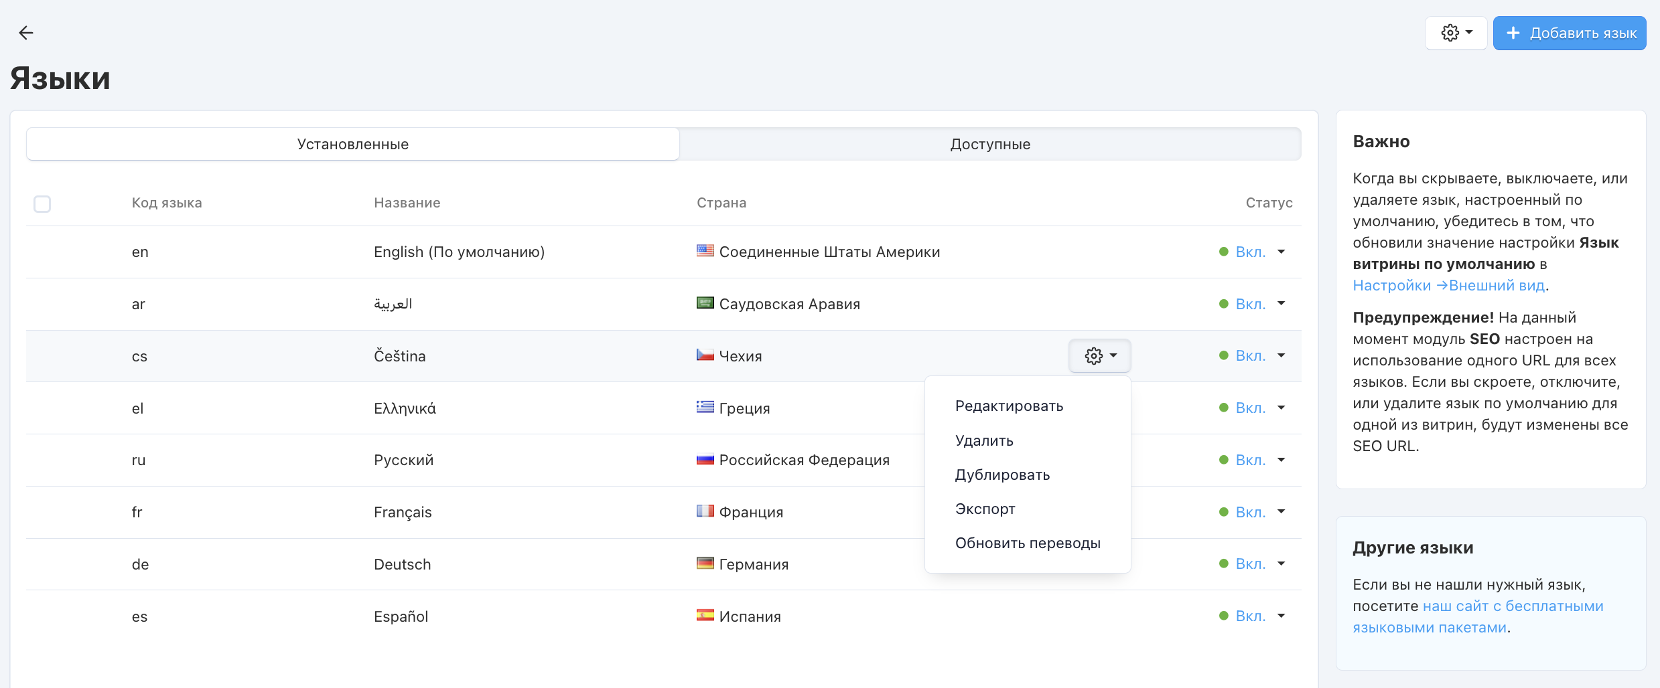The height and width of the screenshot is (688, 1660).
Task: Click the United States flag icon
Action: [x=705, y=251]
